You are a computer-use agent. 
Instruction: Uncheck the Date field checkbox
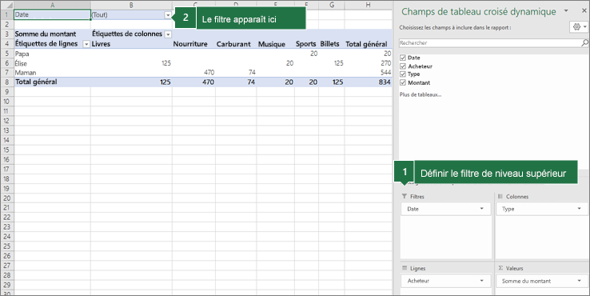click(403, 58)
